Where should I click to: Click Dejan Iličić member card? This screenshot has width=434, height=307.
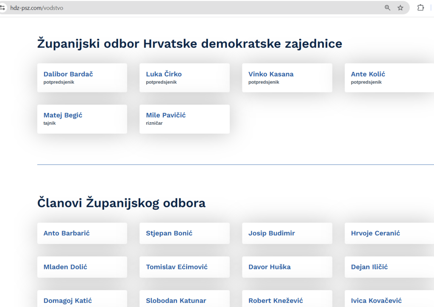(x=389, y=267)
